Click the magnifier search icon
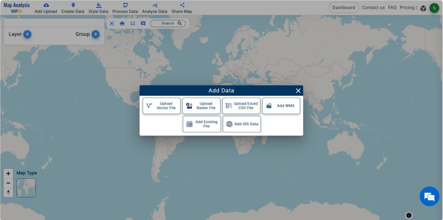 (180, 23)
